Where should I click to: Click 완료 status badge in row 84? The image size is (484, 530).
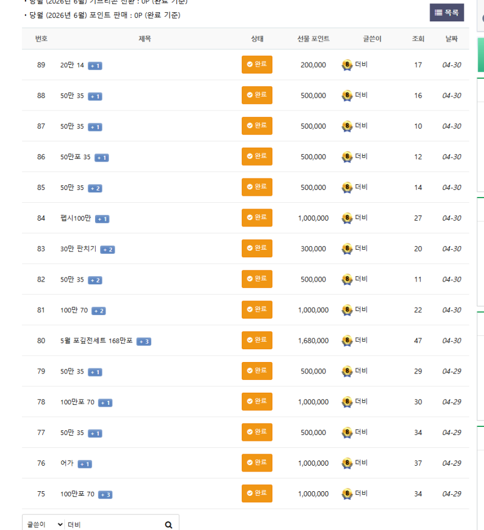click(x=257, y=218)
